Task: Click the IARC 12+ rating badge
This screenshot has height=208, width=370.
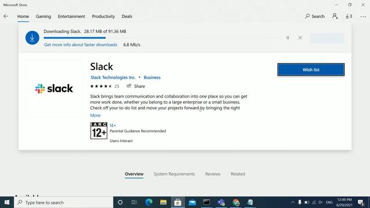Action: coord(99,131)
